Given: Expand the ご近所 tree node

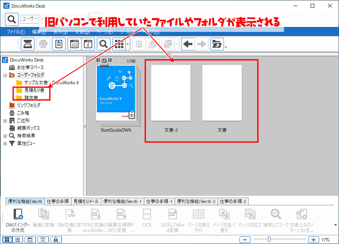Looking at the screenshot, I should 5,121.
